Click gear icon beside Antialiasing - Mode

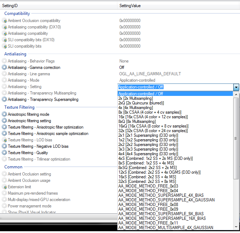pos(4,80)
